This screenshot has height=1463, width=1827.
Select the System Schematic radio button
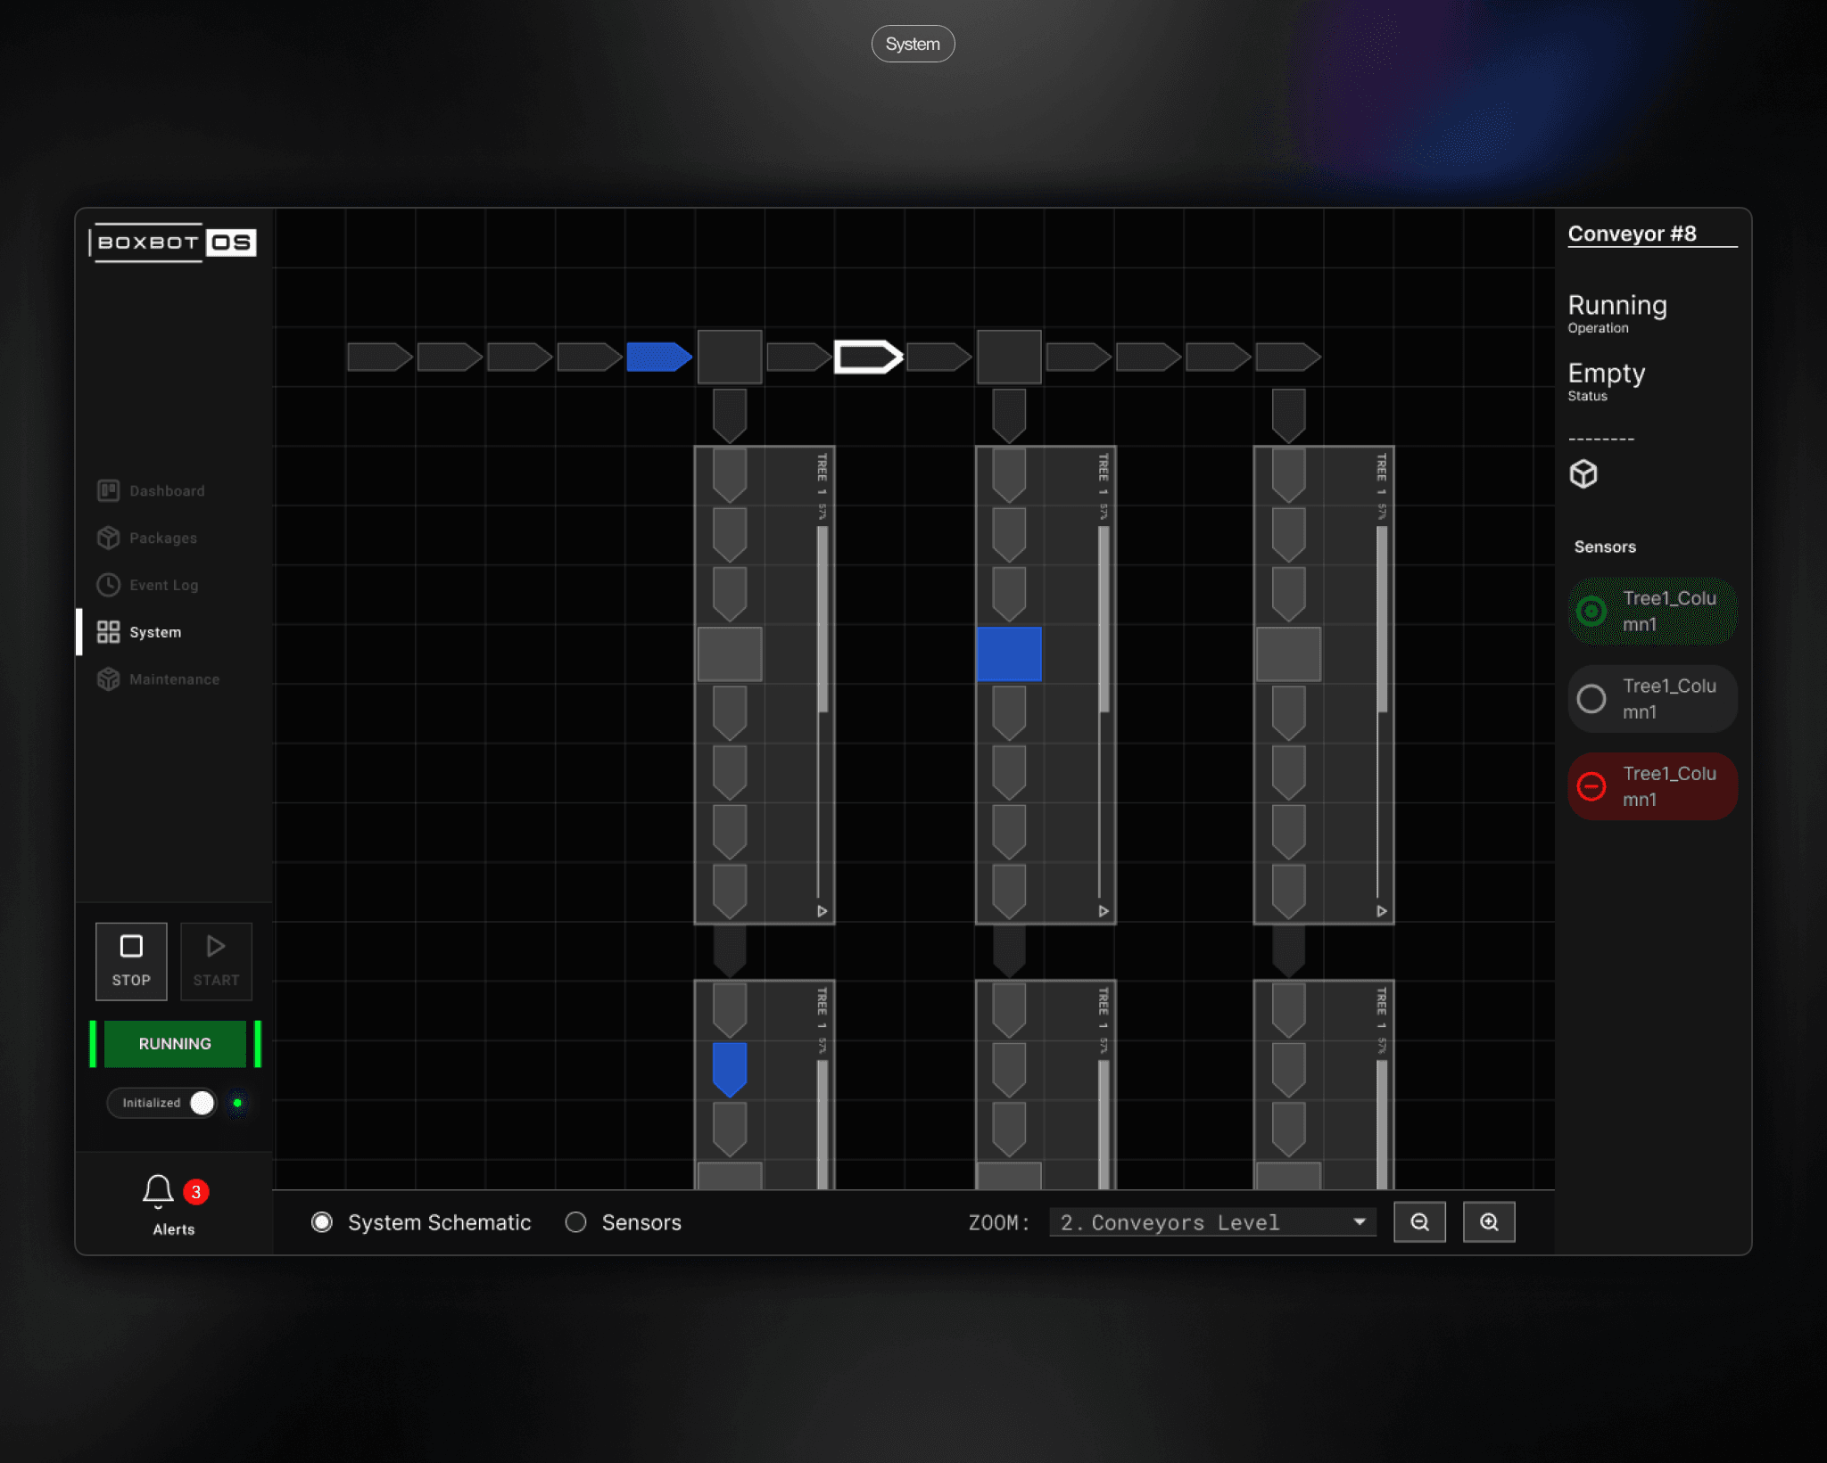click(x=322, y=1222)
